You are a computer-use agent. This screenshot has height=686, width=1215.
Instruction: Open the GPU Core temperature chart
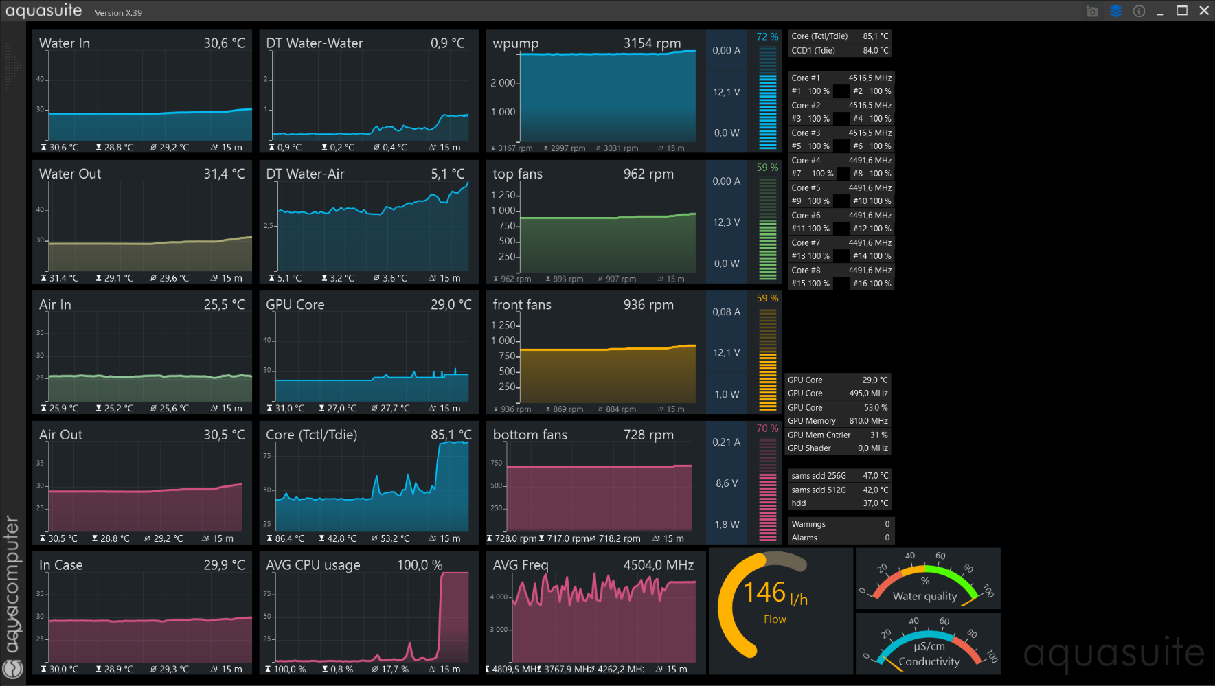click(x=369, y=353)
